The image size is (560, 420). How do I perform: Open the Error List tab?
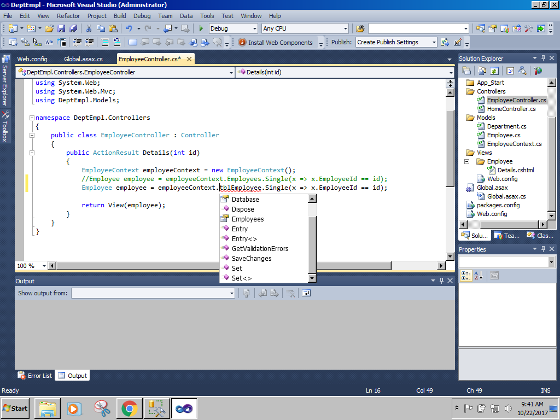(35, 376)
